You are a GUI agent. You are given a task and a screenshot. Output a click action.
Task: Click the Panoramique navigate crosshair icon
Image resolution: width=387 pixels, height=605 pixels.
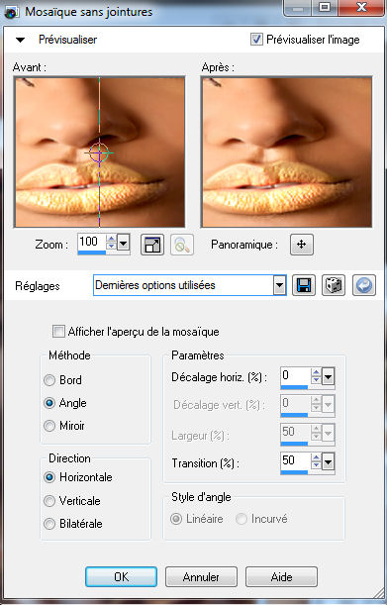coord(301,245)
